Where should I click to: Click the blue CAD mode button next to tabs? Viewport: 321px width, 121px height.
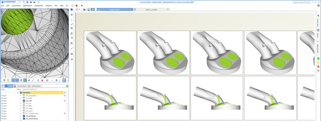pyautogui.click(x=84, y=9)
